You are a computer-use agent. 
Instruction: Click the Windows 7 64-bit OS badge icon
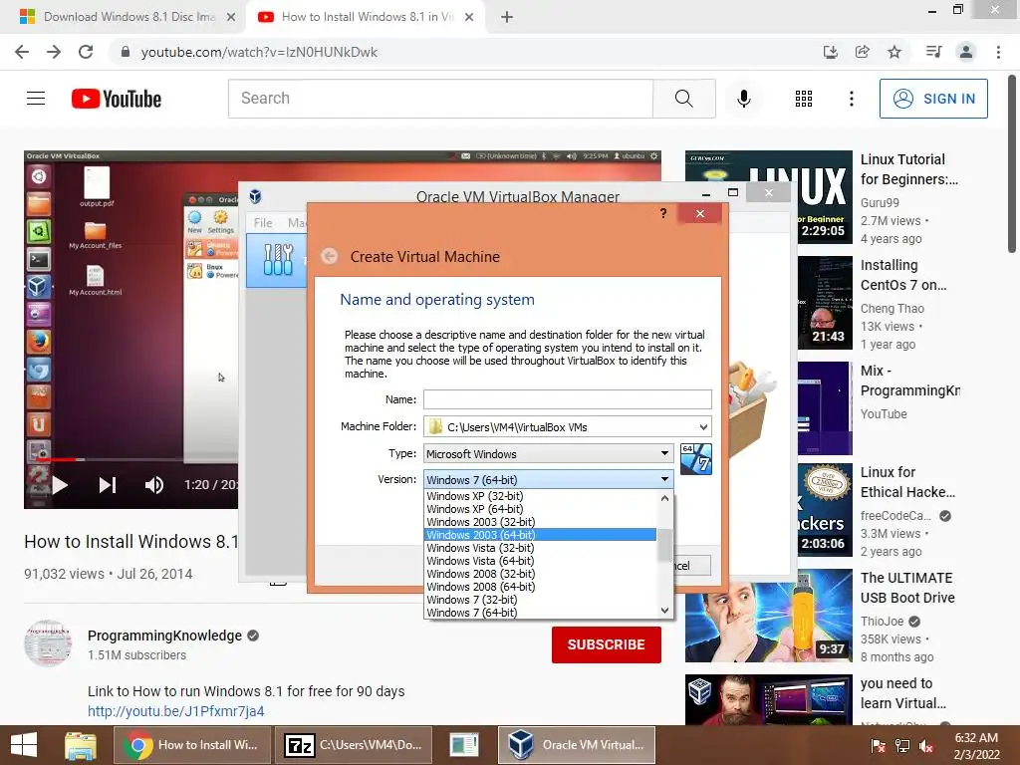point(695,459)
